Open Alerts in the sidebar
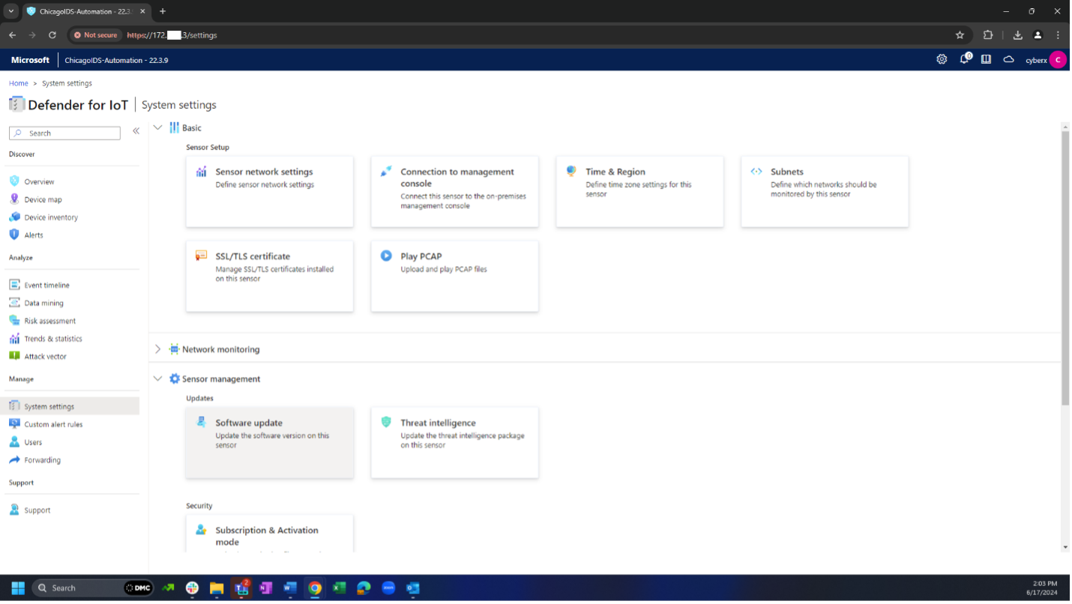Viewport: 1072px width, 604px height. coord(34,235)
